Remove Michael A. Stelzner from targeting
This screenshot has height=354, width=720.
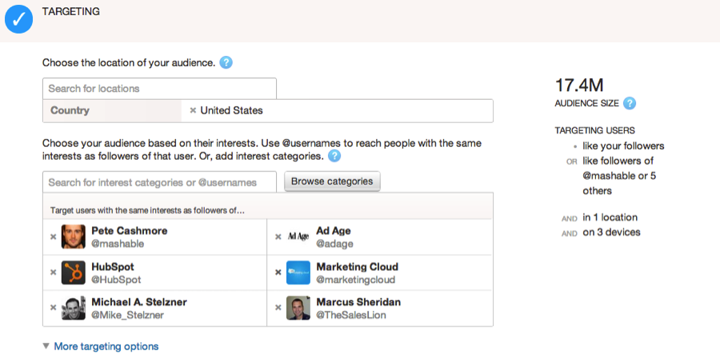[x=54, y=308]
